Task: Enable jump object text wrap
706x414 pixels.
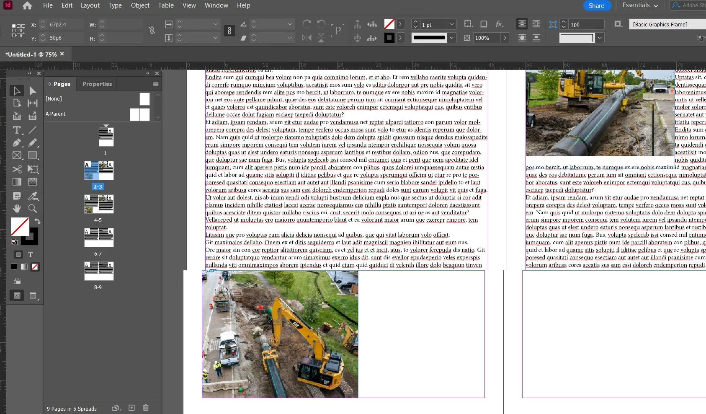Action: [x=536, y=38]
